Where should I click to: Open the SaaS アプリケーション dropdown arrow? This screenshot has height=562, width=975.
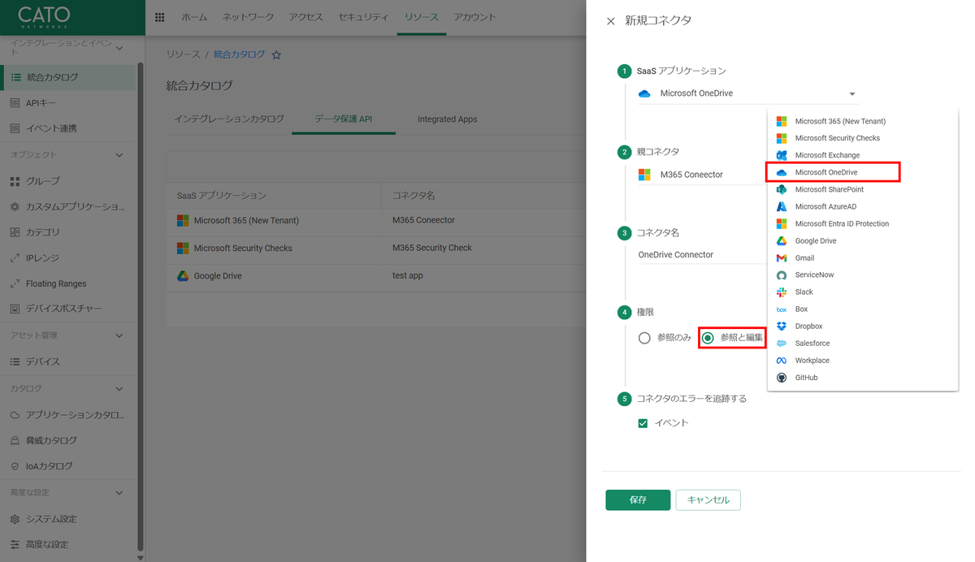[852, 94]
